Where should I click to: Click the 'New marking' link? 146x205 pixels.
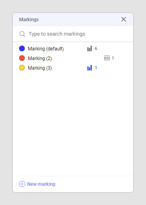[41, 184]
